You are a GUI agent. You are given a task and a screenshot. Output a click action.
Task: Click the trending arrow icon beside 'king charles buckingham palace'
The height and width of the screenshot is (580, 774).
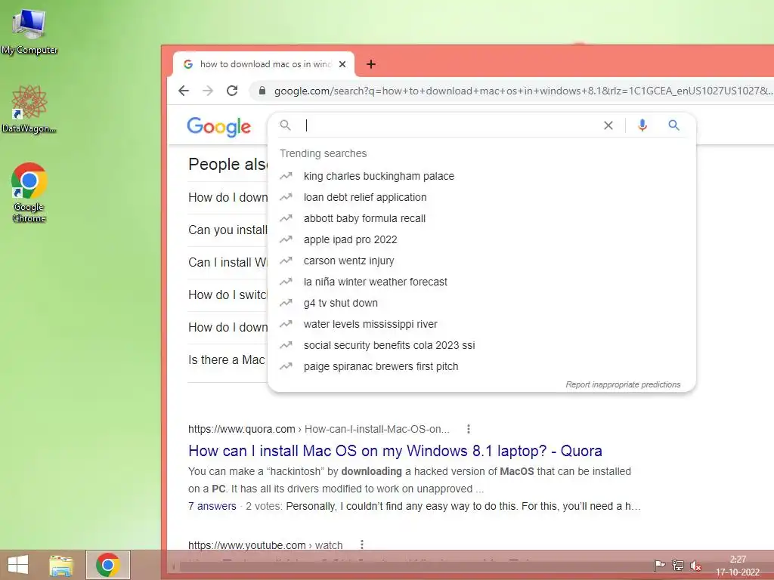(286, 176)
